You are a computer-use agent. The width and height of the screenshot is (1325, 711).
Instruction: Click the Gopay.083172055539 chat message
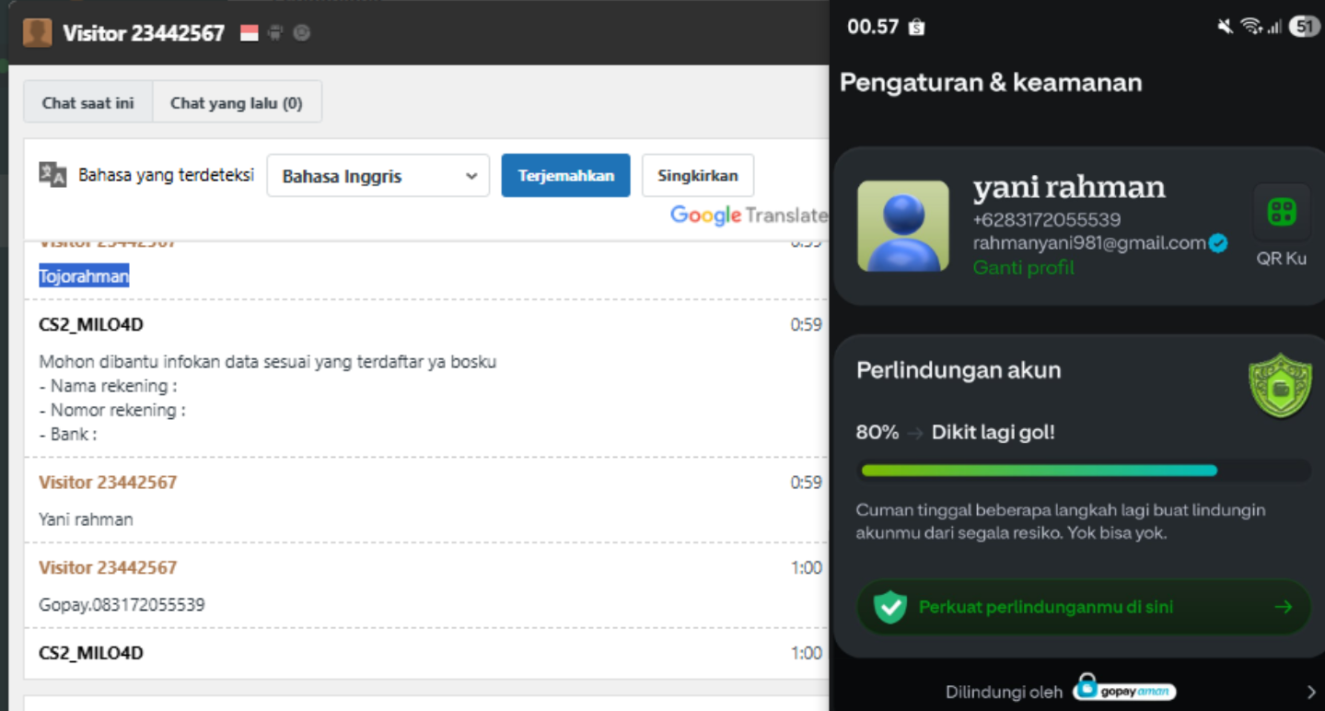[x=122, y=605]
